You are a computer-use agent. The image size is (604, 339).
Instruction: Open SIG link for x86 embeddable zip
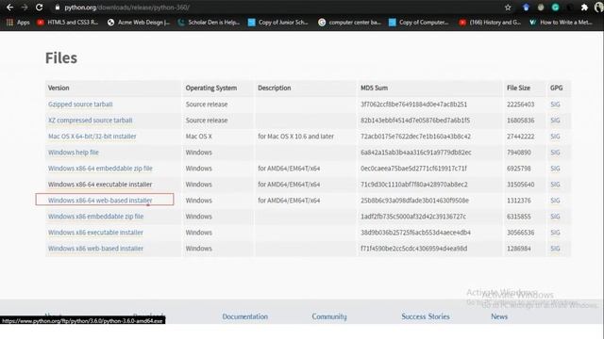(x=555, y=217)
